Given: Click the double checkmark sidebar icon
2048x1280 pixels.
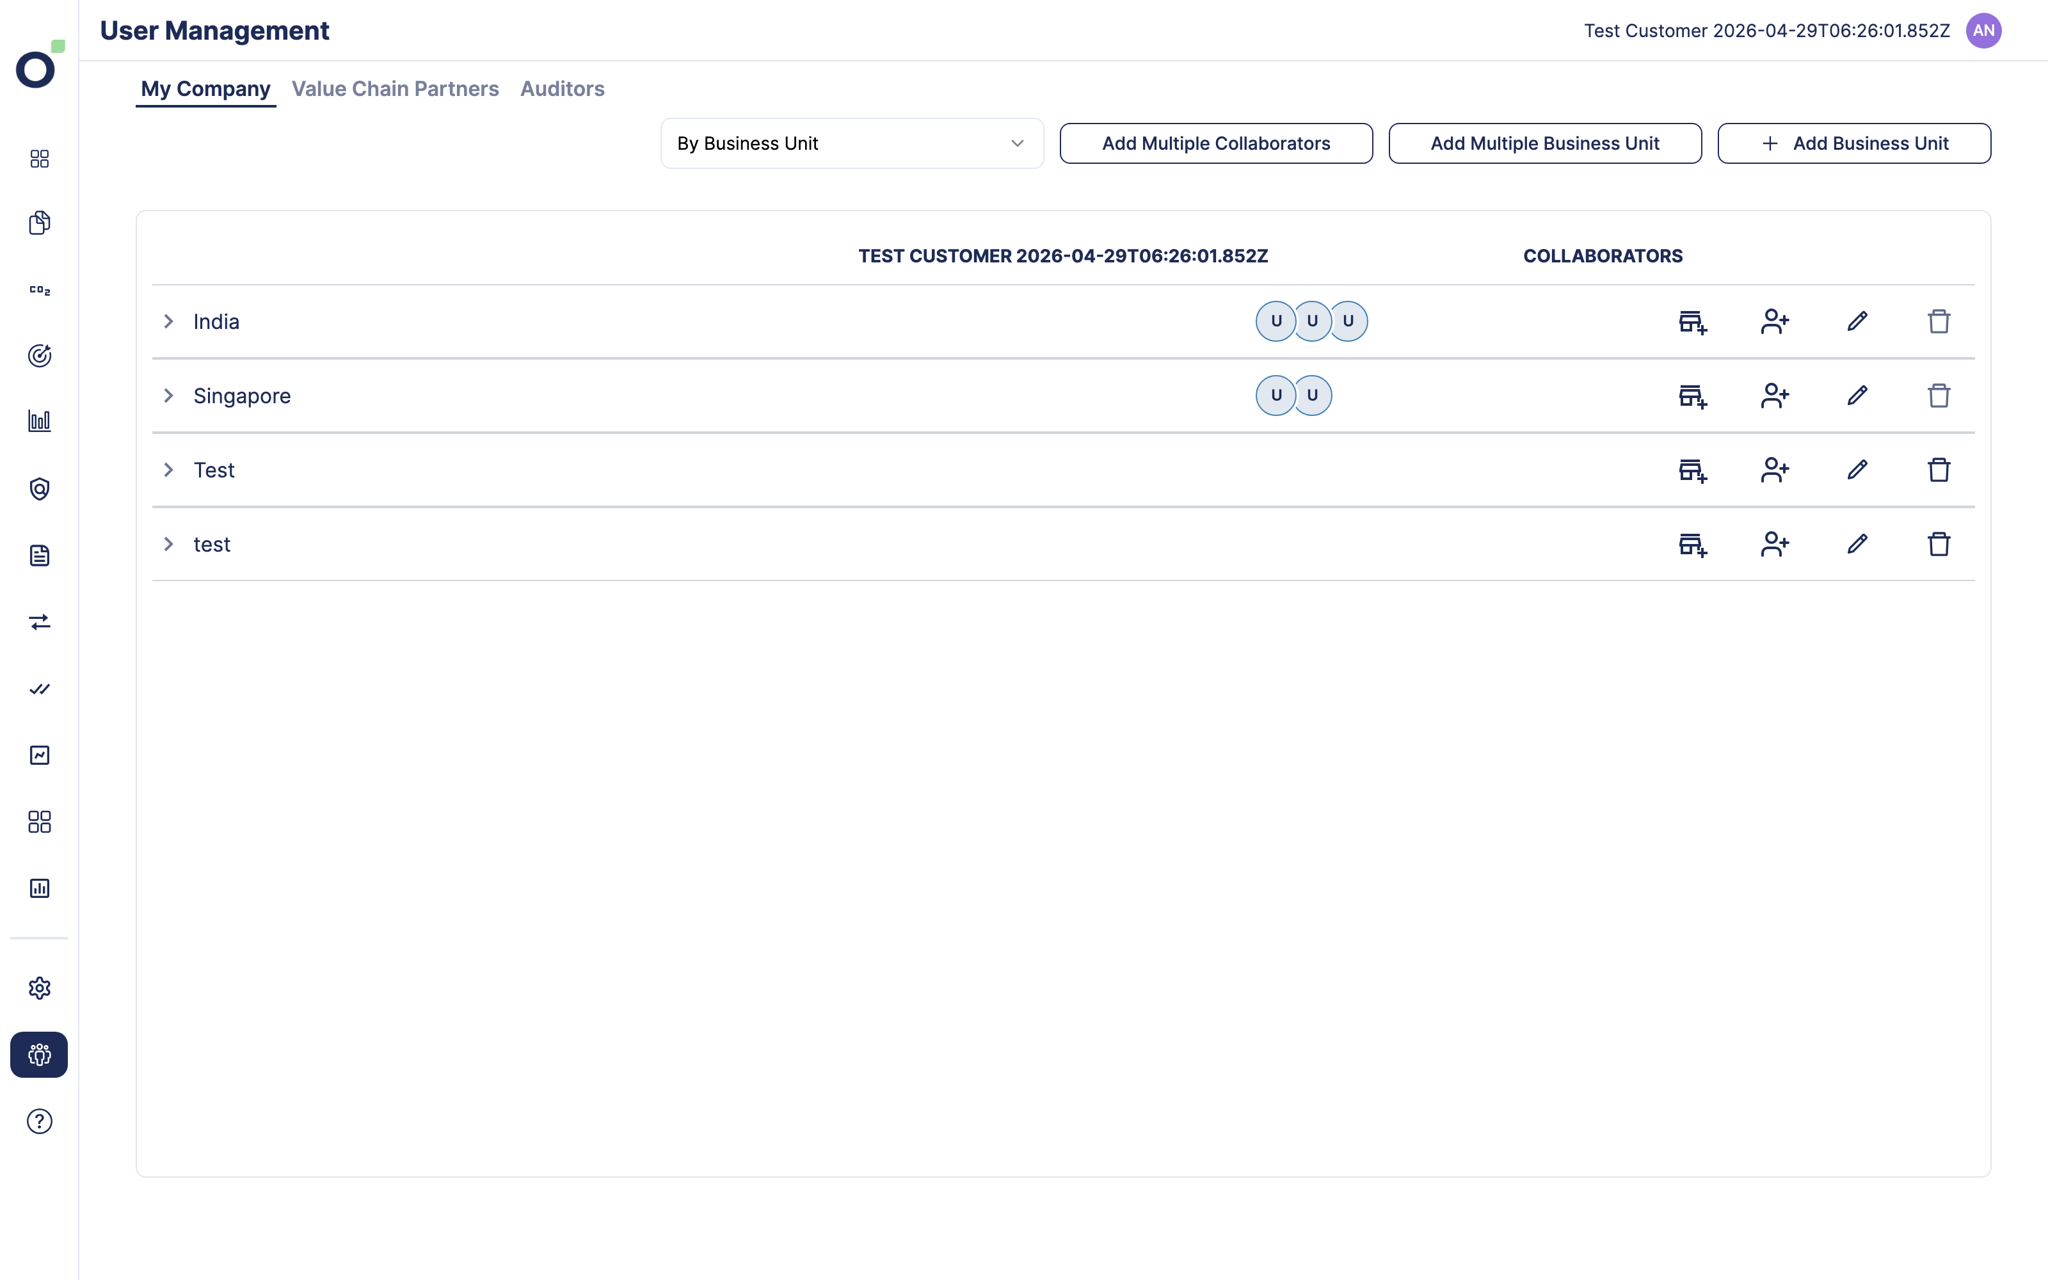Looking at the screenshot, I should [x=40, y=689].
